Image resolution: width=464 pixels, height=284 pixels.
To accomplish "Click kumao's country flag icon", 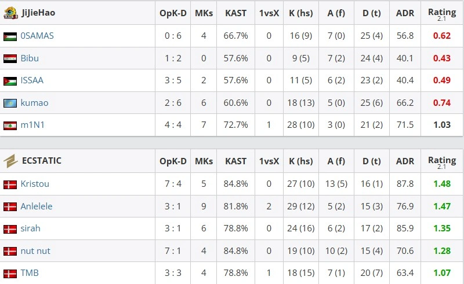I will [10, 103].
